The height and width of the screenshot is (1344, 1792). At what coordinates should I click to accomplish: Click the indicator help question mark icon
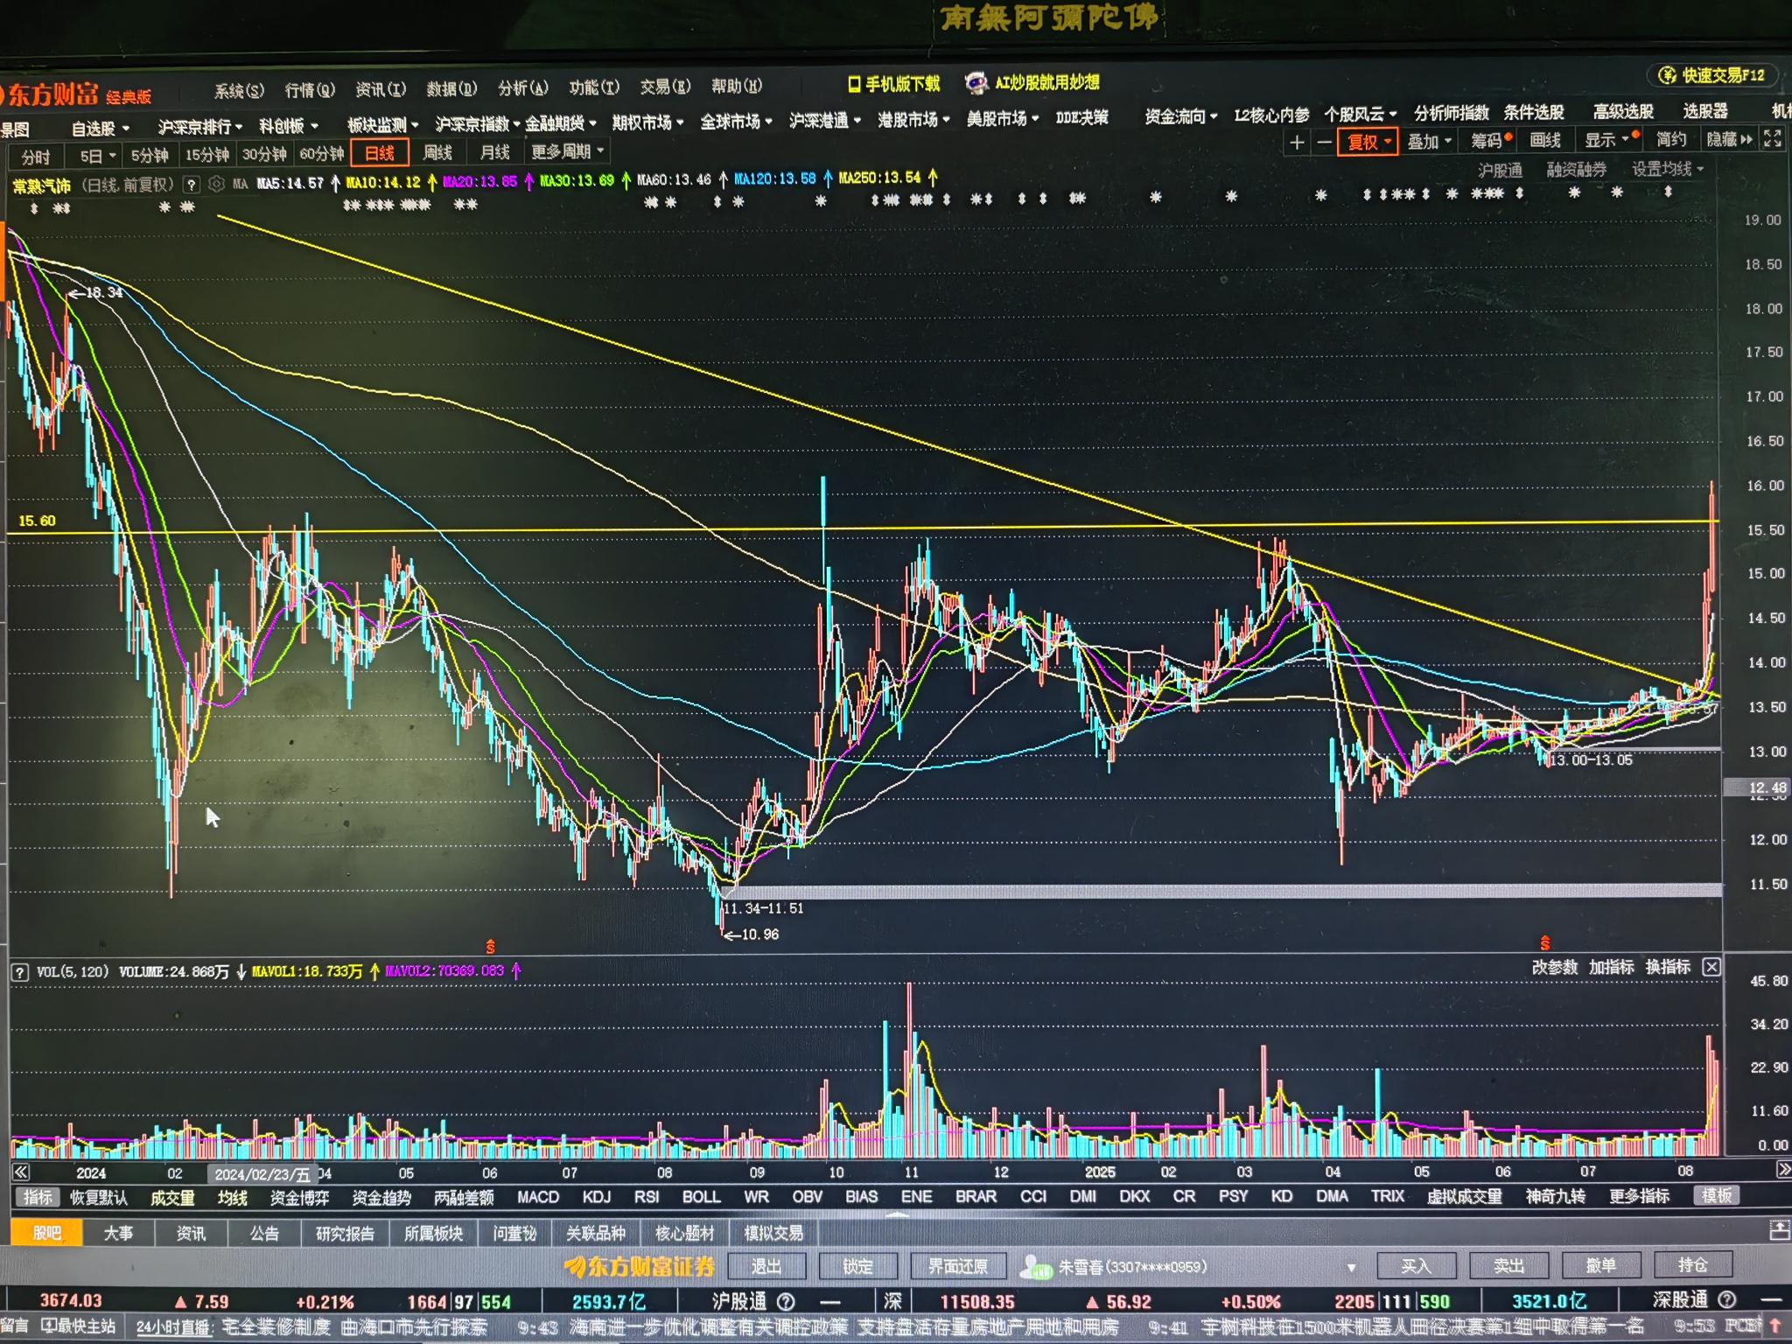(x=191, y=185)
